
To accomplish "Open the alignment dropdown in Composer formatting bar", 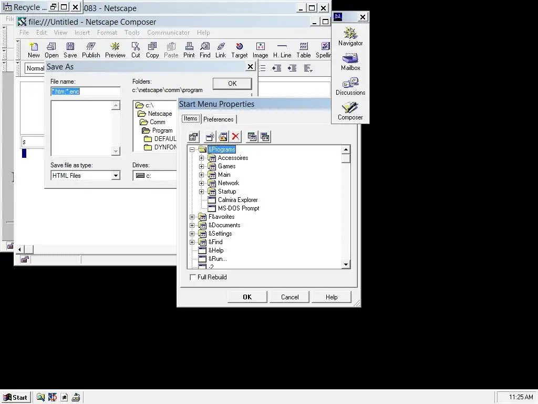I will pyautogui.click(x=308, y=68).
